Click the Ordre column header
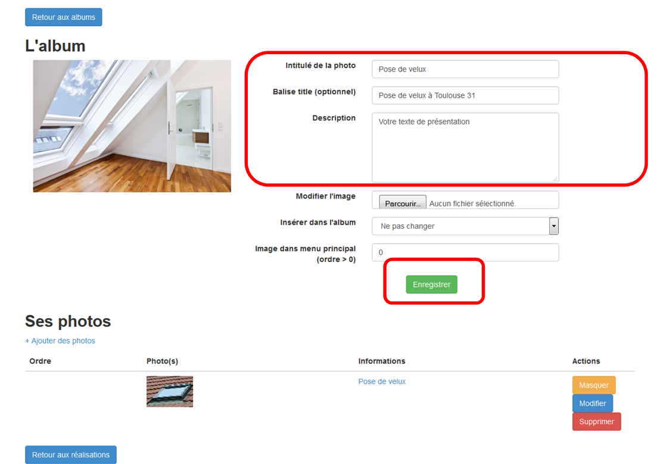 pyautogui.click(x=41, y=362)
